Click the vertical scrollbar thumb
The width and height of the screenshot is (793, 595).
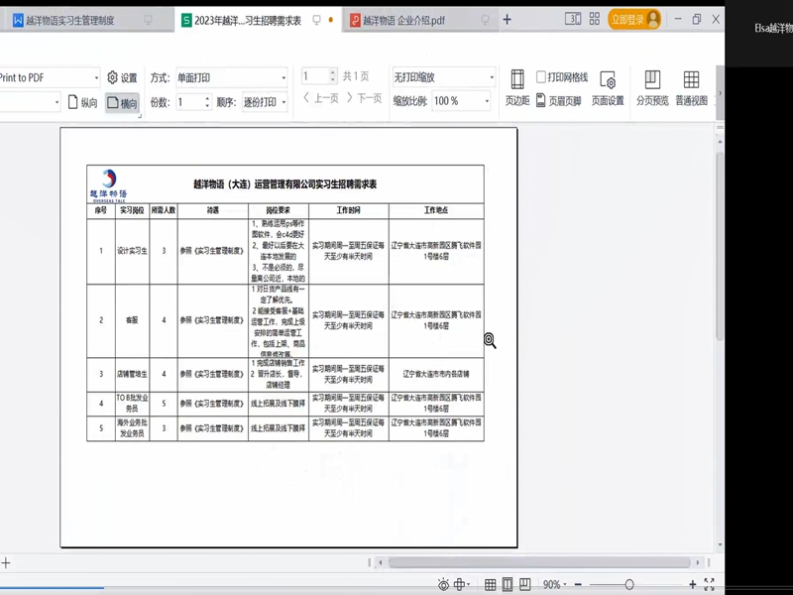pos(720,245)
